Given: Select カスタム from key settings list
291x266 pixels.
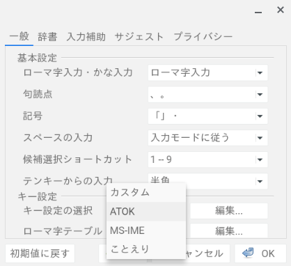Looking at the screenshot, I should point(146,192).
